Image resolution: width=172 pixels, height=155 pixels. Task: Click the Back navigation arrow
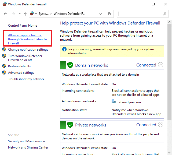coord(5,14)
